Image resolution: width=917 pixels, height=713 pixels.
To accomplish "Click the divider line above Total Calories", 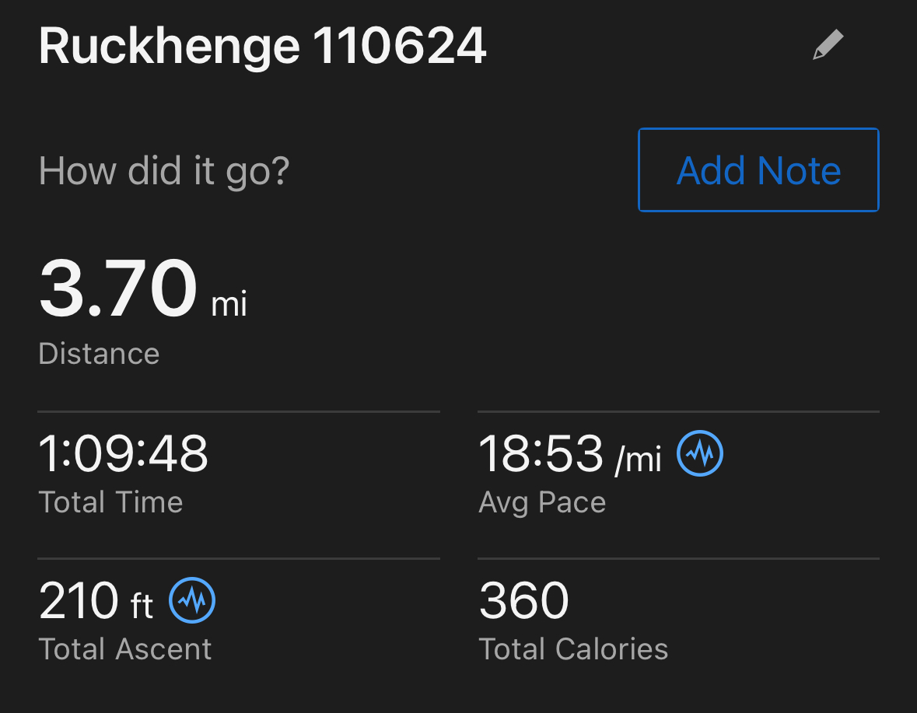I will pos(678,558).
